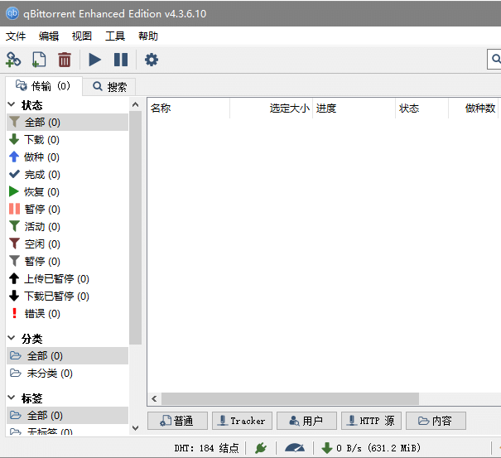Viewport: 501px width, 458px height.
Task: Select the 未分类 (0) category
Action: (x=67, y=373)
